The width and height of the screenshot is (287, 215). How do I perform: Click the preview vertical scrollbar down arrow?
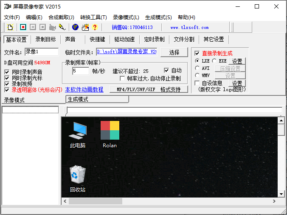click(281, 194)
